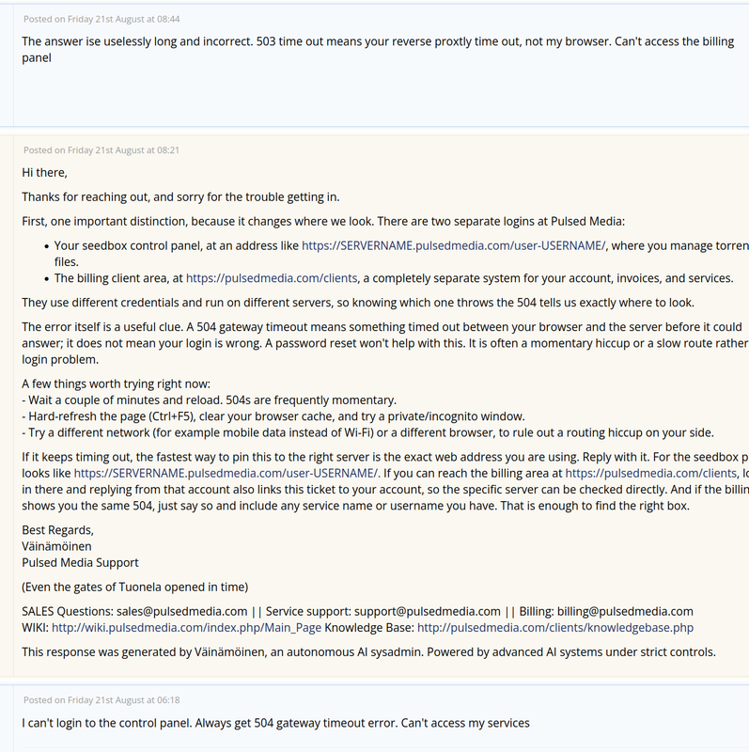Image resolution: width=749 pixels, height=752 pixels.
Task: Click the 08:21 post timestamp
Action: pyautogui.click(x=101, y=150)
